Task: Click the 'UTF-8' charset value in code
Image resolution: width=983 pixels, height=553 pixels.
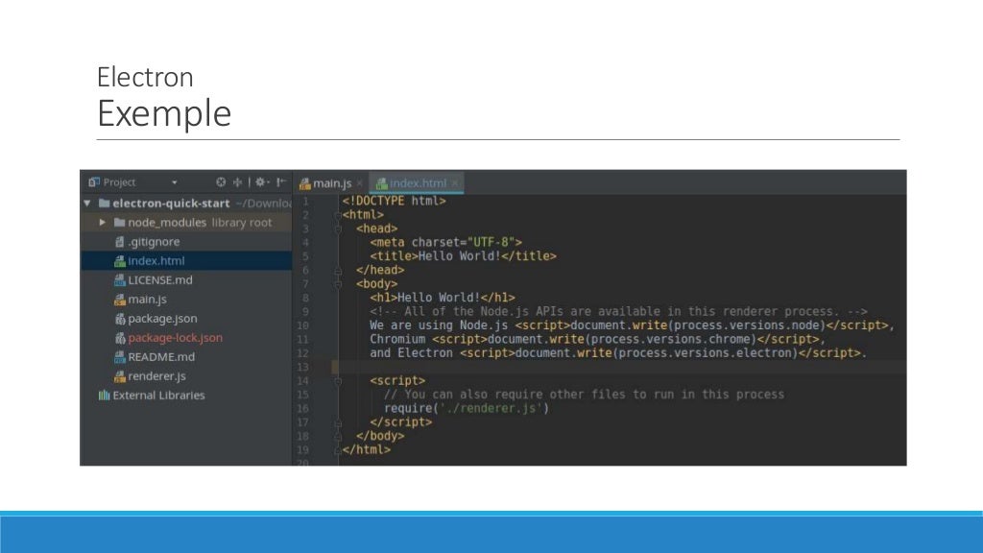Action: (491, 243)
